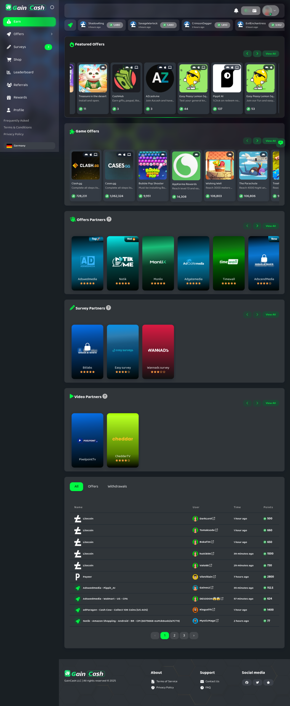Image resolution: width=290 pixels, height=706 pixels.
Task: Open The Parachute game offer
Action: (x=253, y=175)
